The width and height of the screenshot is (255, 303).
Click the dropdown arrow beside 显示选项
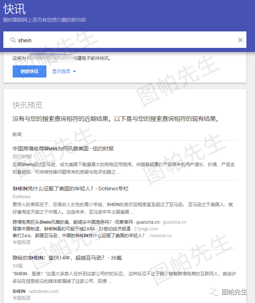pos(74,71)
